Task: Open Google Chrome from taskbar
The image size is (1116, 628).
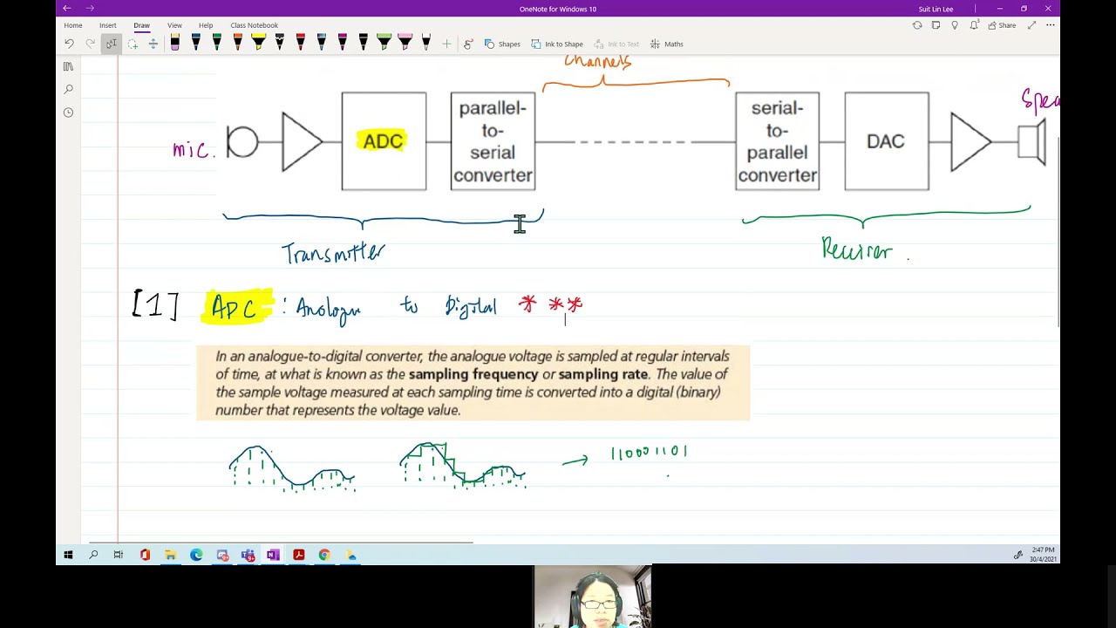Action: pyautogui.click(x=324, y=555)
